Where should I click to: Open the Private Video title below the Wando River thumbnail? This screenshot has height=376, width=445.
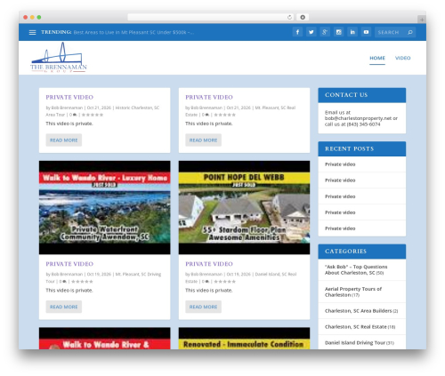click(x=69, y=264)
